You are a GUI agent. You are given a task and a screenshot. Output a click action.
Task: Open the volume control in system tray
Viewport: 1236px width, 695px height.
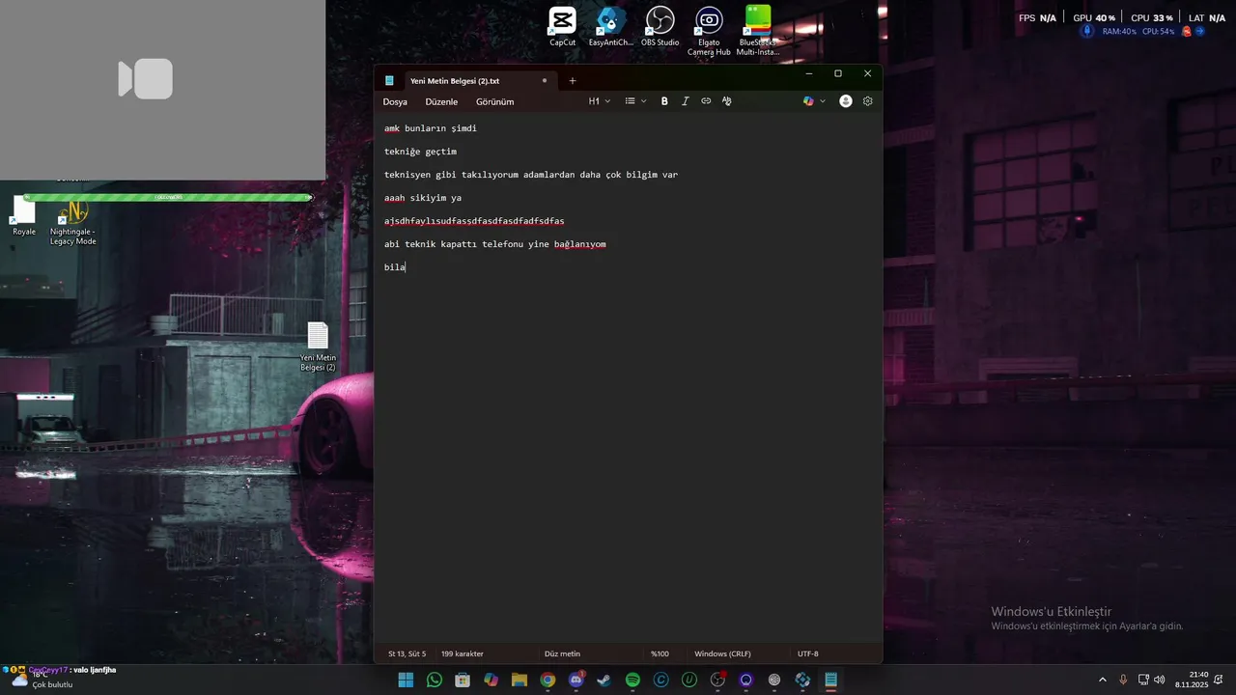coord(1159,680)
